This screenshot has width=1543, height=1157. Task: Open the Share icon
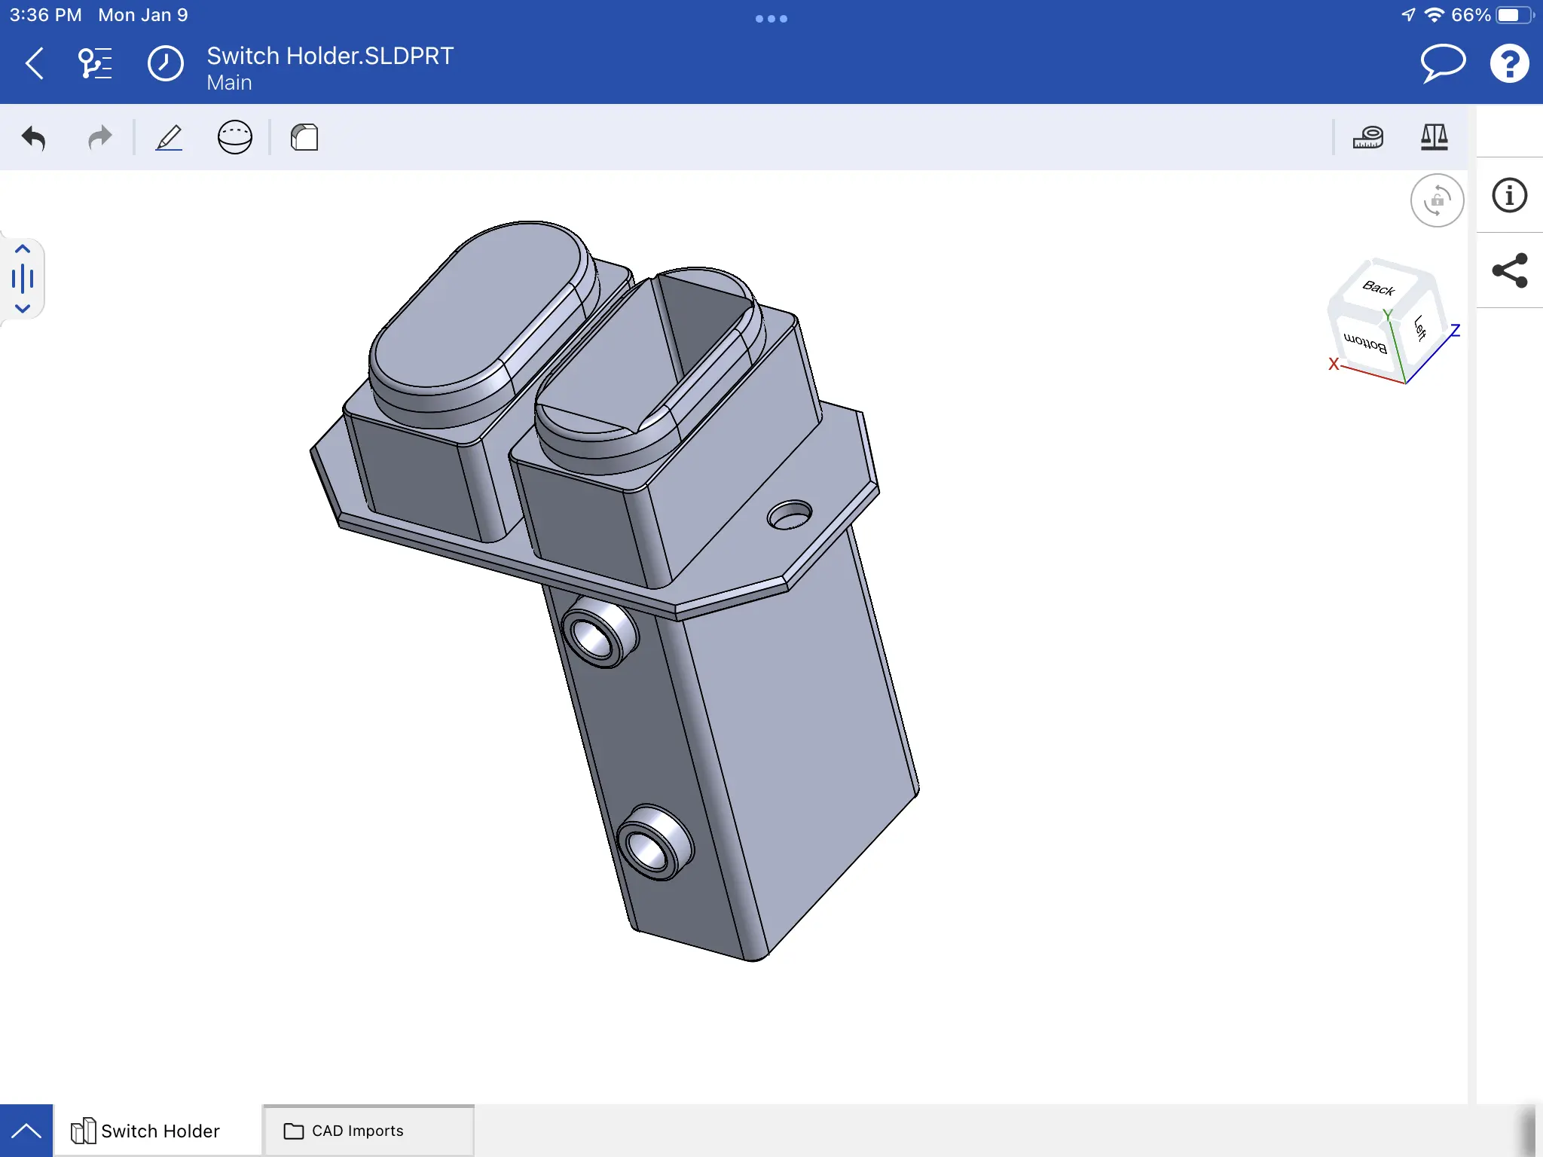[1510, 270]
